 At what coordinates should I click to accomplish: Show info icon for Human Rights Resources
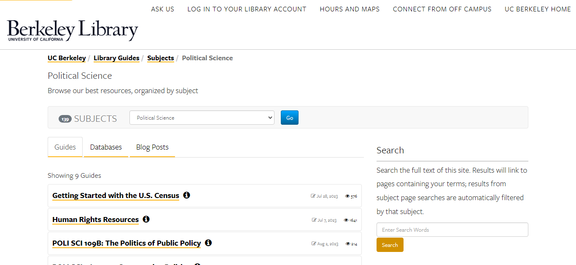click(146, 219)
